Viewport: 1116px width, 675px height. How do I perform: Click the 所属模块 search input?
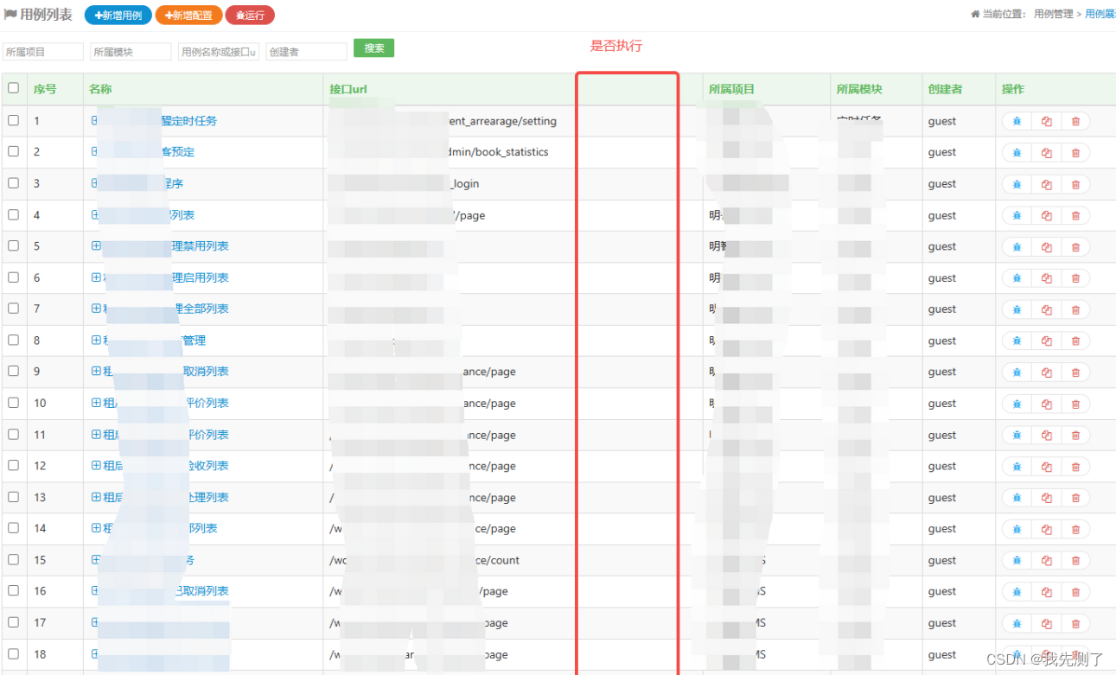(x=131, y=52)
